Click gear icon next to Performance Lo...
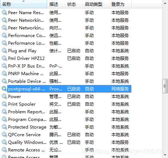This screenshot has width=168, height=158. [4, 43]
